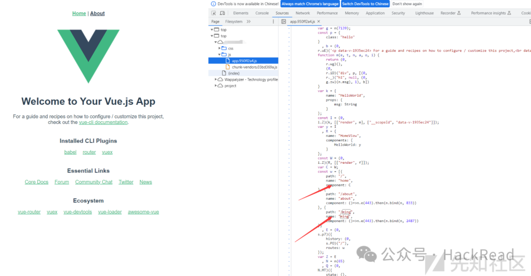Click the Installed CLI Plugins heading
This screenshot has width=531, height=276.
click(88, 141)
